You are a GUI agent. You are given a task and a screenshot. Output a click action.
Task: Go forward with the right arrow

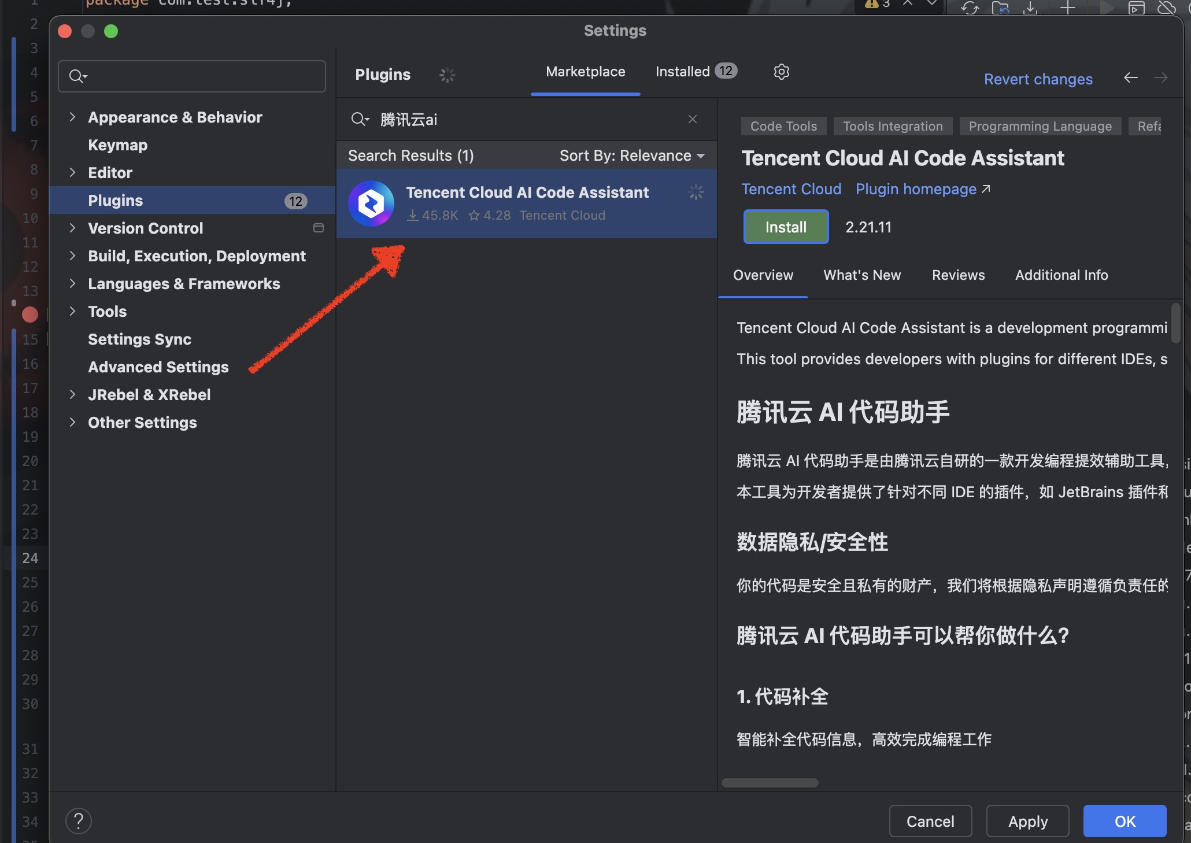click(1161, 77)
